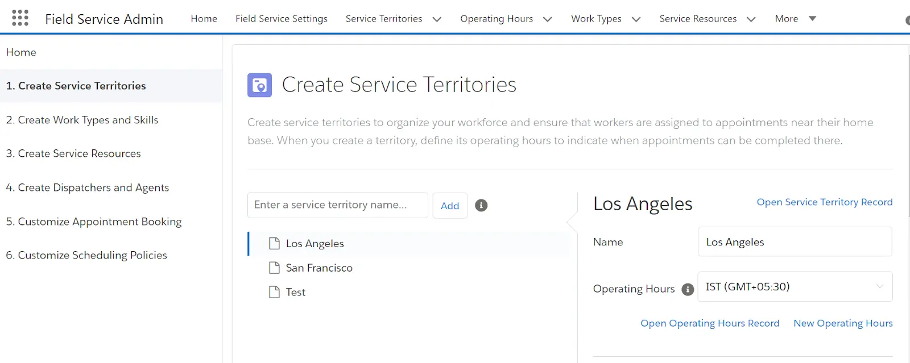Click info icon next to Add button
The height and width of the screenshot is (363, 910).
[481, 206]
